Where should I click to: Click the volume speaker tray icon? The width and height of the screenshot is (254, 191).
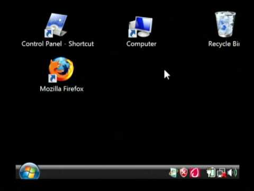[232, 172]
